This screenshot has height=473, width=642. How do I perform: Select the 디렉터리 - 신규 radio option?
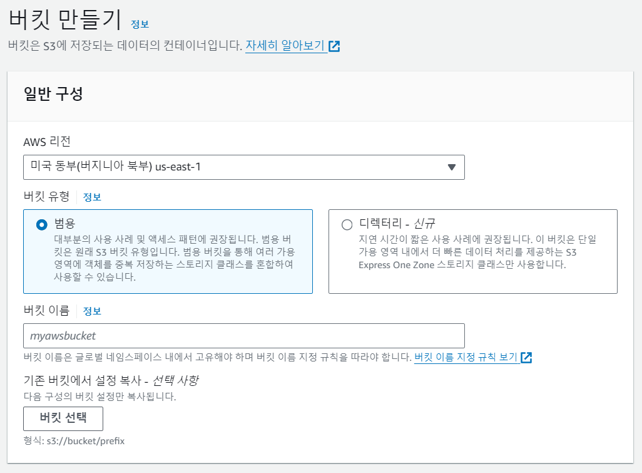click(347, 225)
